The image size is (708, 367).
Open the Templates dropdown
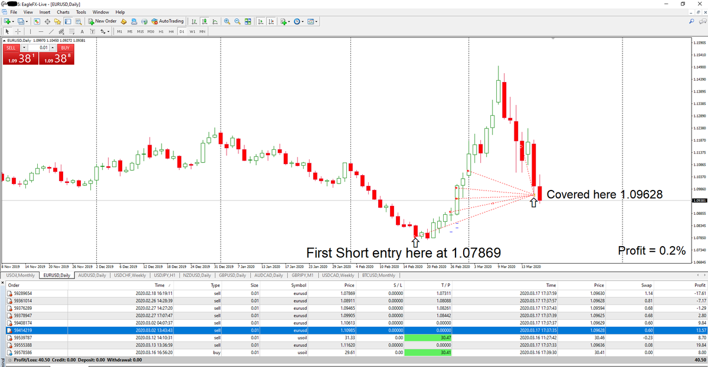[313, 21]
